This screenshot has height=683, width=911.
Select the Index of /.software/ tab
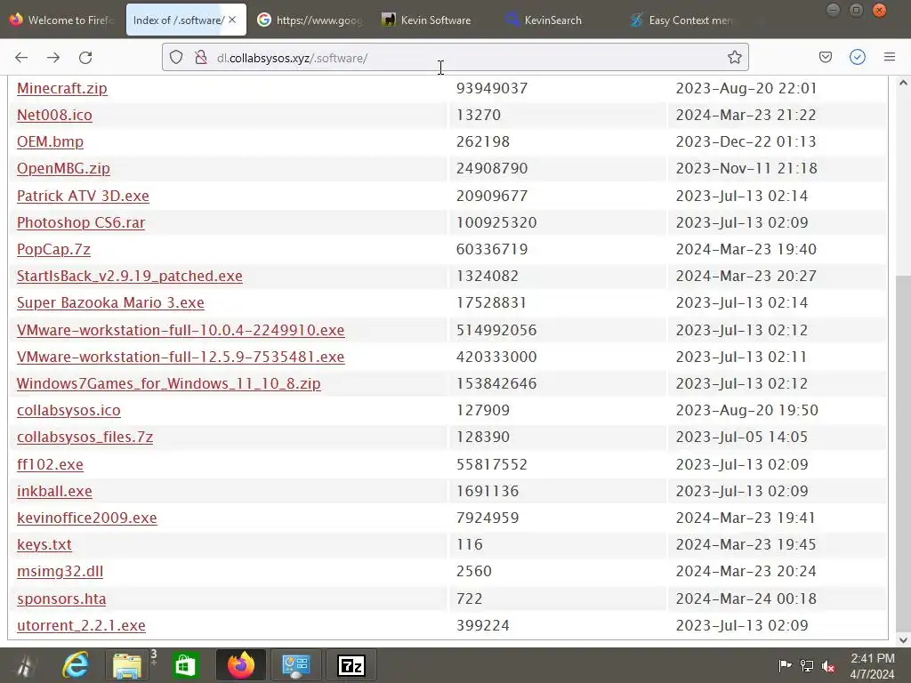click(x=178, y=20)
